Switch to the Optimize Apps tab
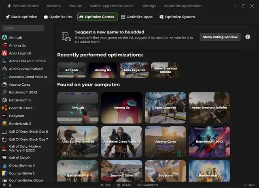The height and width of the screenshot is (188, 259). [x=137, y=17]
